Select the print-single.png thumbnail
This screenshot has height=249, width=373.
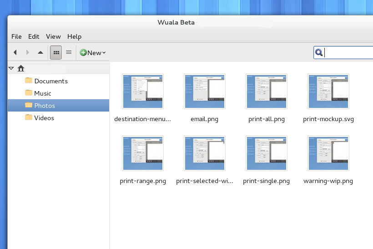267,153
